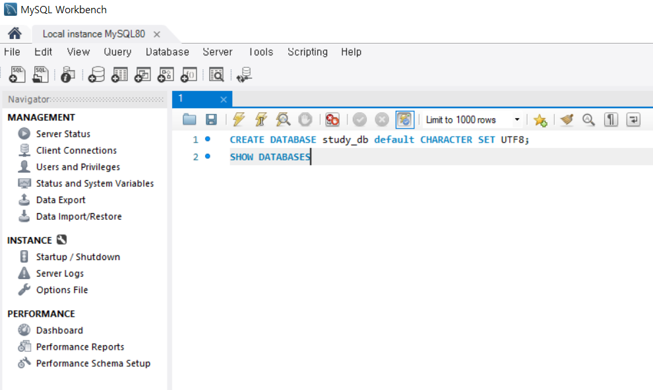Open Client Connections
The width and height of the screenshot is (653, 390).
(x=77, y=150)
